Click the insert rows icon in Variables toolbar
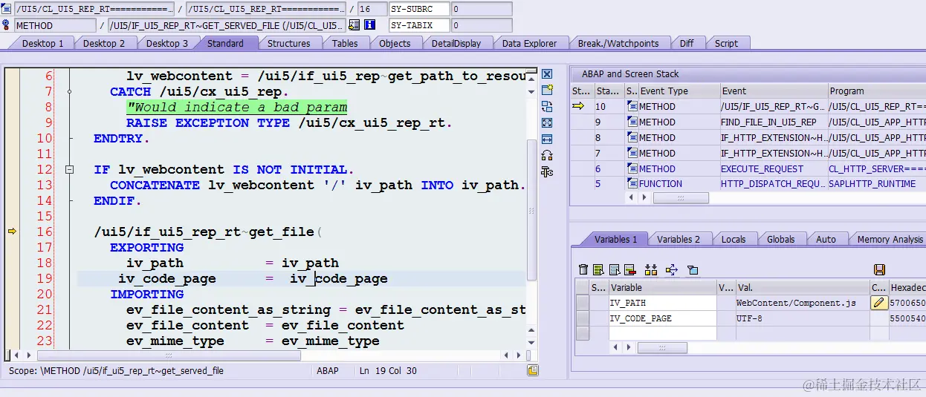926x397 pixels. point(651,269)
